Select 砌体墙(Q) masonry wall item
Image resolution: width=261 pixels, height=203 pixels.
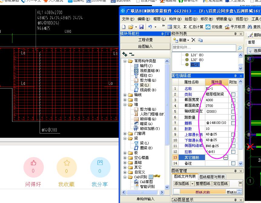coord(145,119)
